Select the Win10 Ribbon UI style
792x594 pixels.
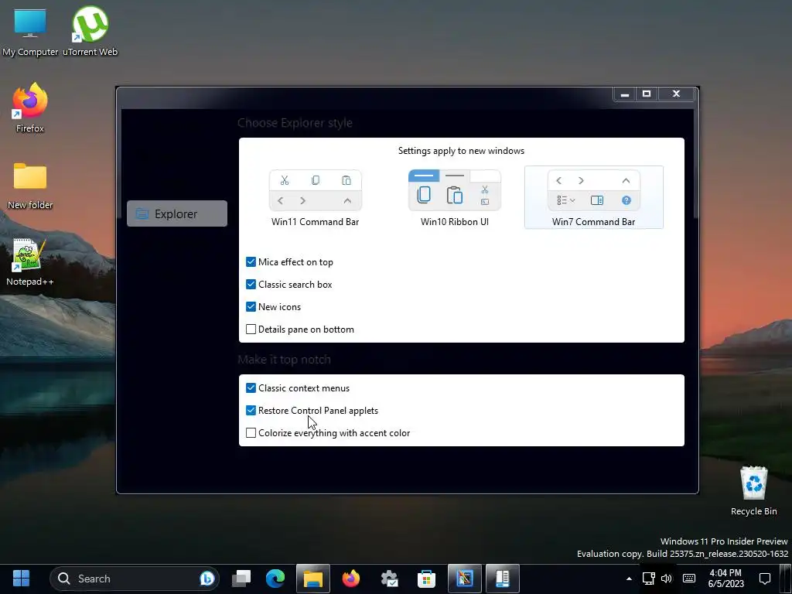455,198
